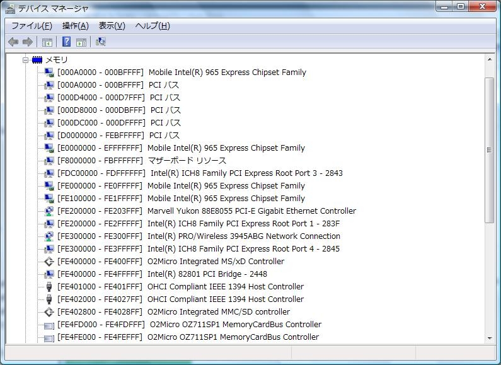Maximize the Device Manager window
Image resolution: width=501 pixels, height=365 pixels.
(x=461, y=7)
